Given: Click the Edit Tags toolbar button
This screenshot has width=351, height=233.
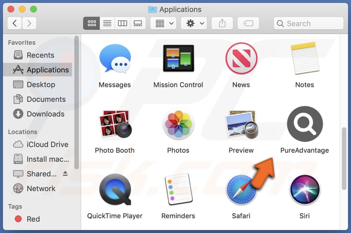Looking at the screenshot, I should coord(248,23).
